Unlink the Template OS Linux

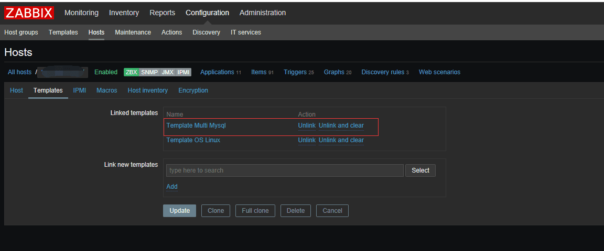tap(307, 140)
